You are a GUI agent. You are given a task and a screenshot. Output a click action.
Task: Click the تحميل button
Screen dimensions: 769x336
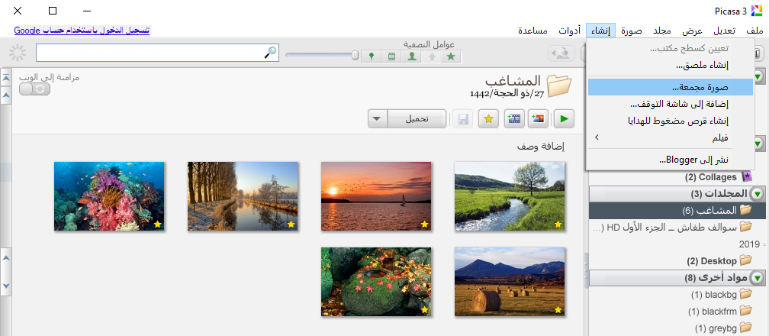tap(417, 119)
